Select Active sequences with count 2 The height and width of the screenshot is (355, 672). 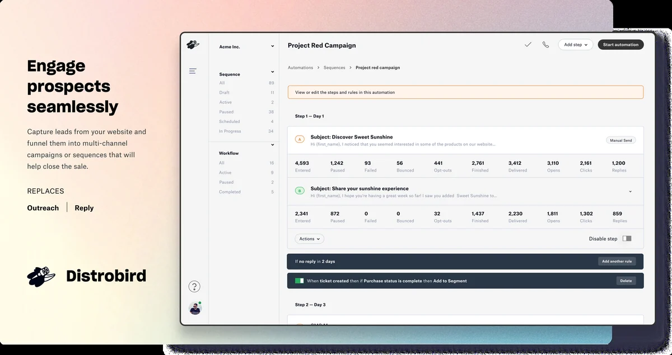(246, 102)
